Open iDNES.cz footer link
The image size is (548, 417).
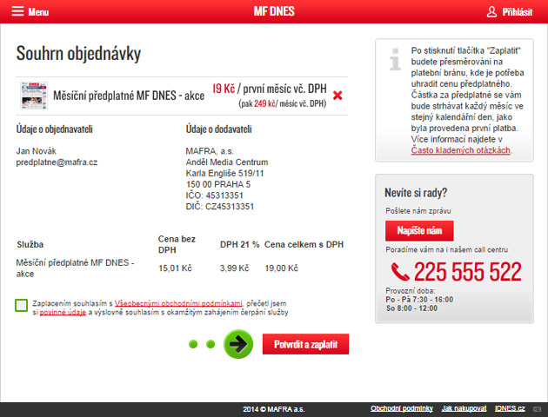point(510,408)
